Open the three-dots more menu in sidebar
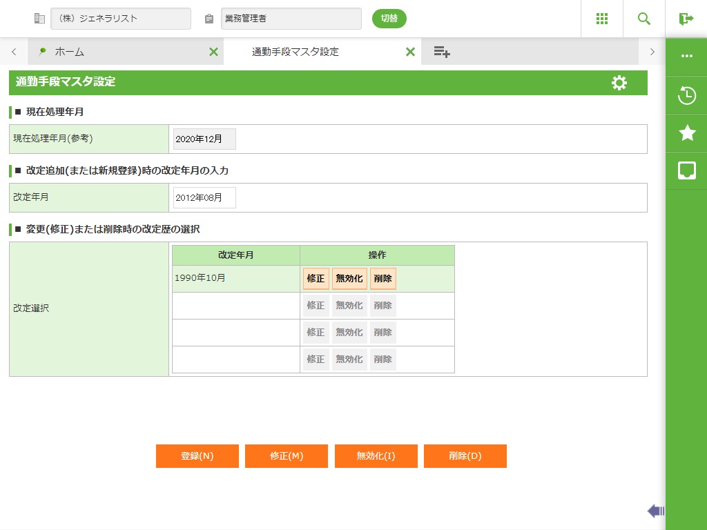707x530 pixels. (x=686, y=56)
